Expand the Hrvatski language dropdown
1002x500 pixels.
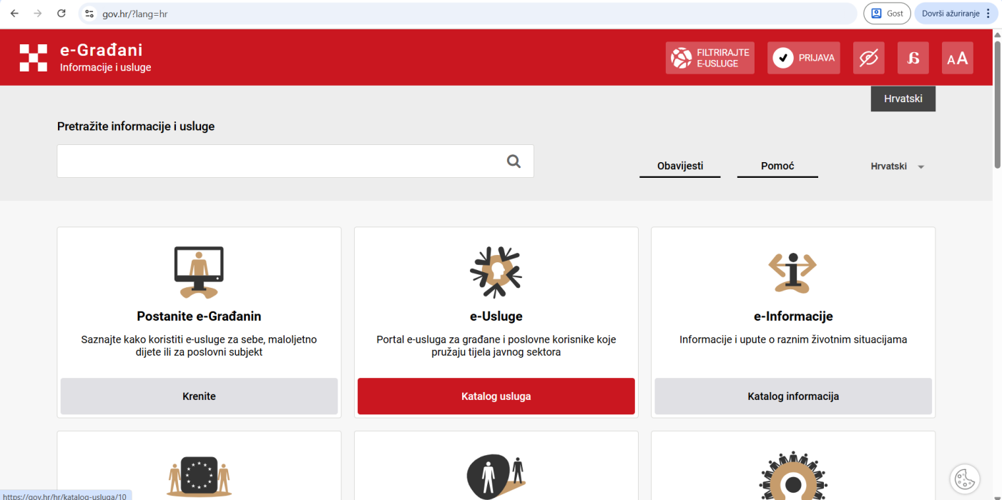point(898,166)
